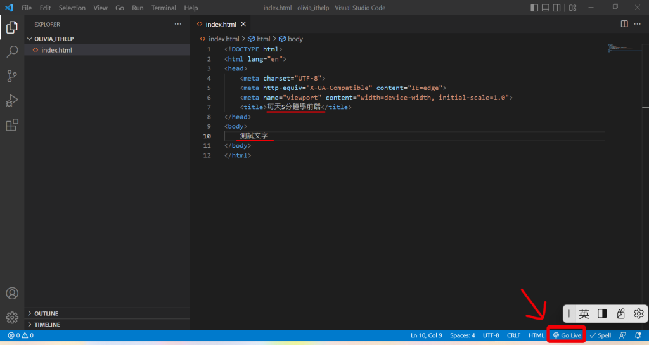Open the Explorer view in the activity bar
This screenshot has height=345, width=649.
(12, 27)
